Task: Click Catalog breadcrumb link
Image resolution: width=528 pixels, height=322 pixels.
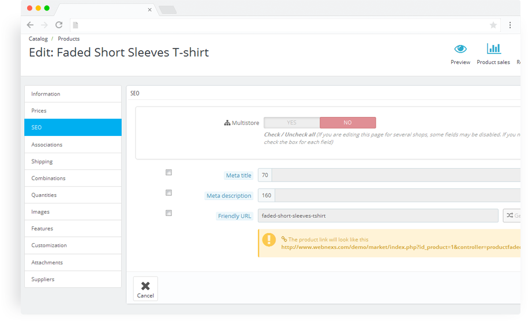Action: (38, 39)
